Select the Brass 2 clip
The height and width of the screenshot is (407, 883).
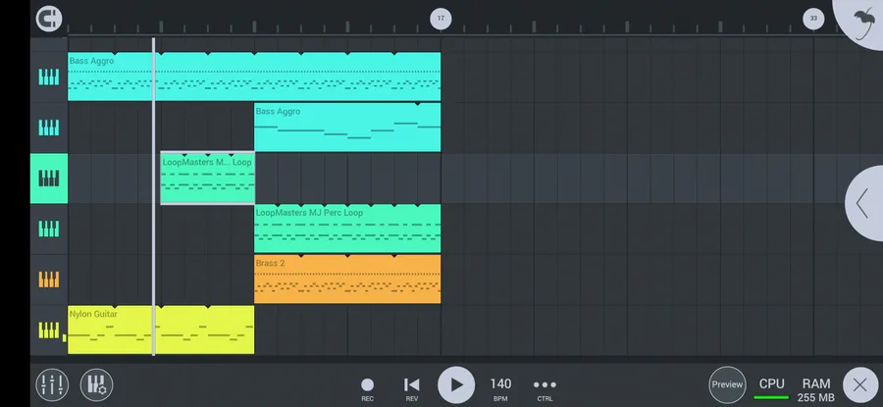click(x=347, y=280)
